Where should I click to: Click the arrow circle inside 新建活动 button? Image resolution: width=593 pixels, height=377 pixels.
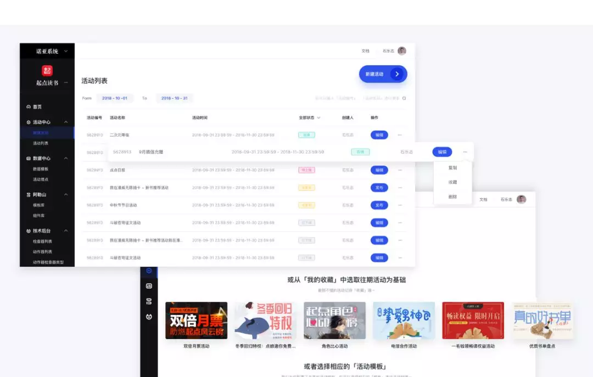[397, 74]
